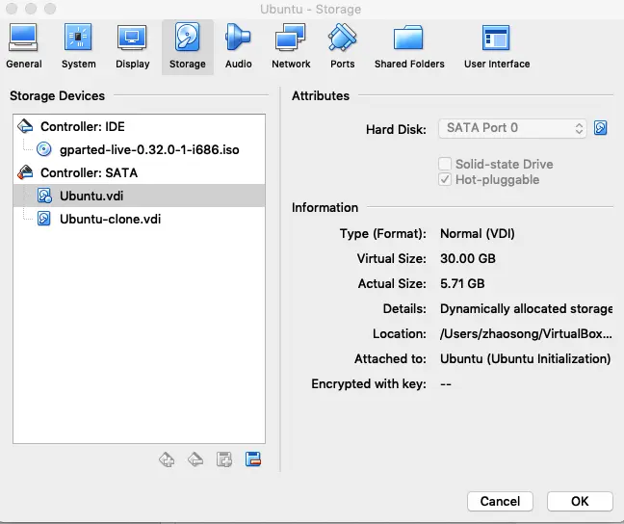Viewport: 624px width, 524px height.
Task: Click the choose virtual hard disk icon
Action: coord(601,128)
